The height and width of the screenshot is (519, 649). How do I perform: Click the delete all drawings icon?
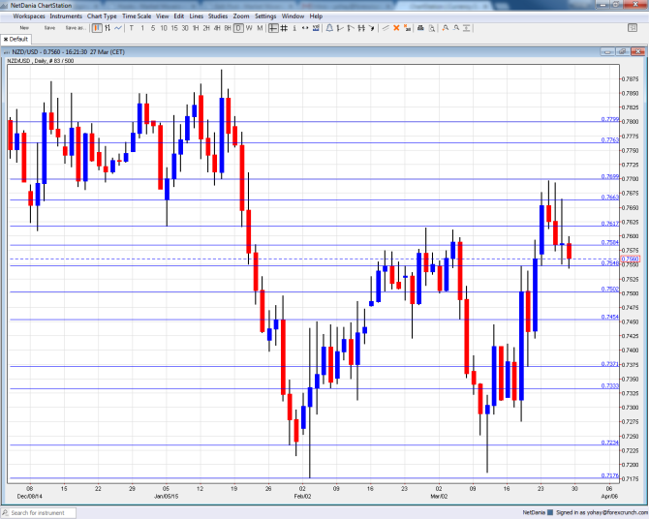tap(407, 28)
